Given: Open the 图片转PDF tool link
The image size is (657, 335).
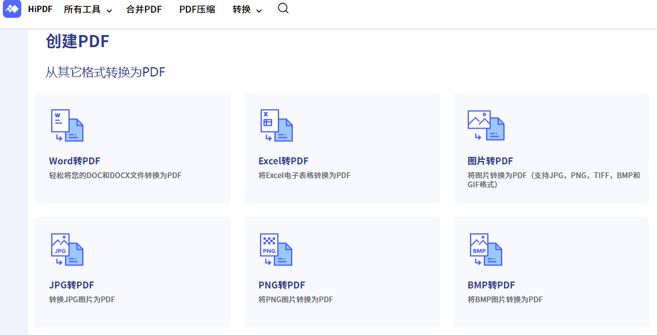Looking at the screenshot, I should click(489, 161).
